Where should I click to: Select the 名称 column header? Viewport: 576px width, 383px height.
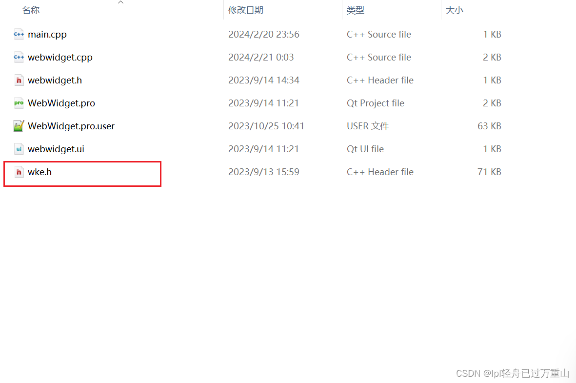point(31,10)
